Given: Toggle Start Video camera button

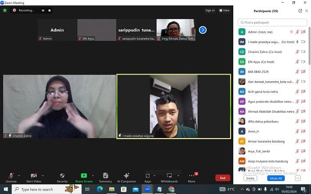Looking at the screenshot, I should click(33, 176).
